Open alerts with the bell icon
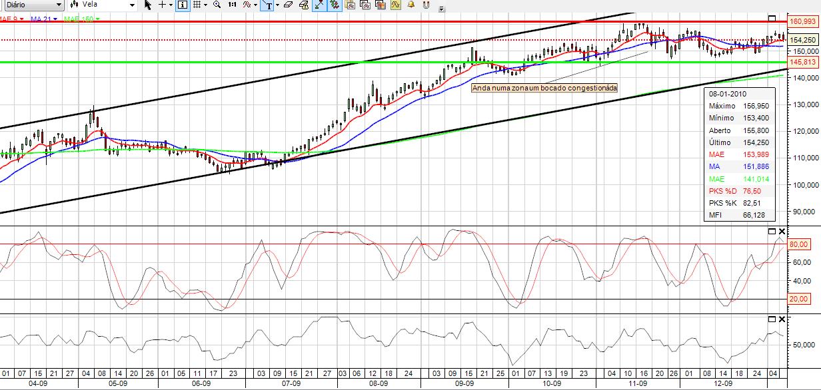The width and height of the screenshot is (821, 390). (x=410, y=5)
